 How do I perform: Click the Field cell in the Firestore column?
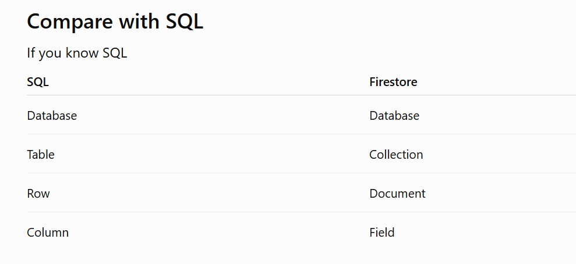pos(382,233)
